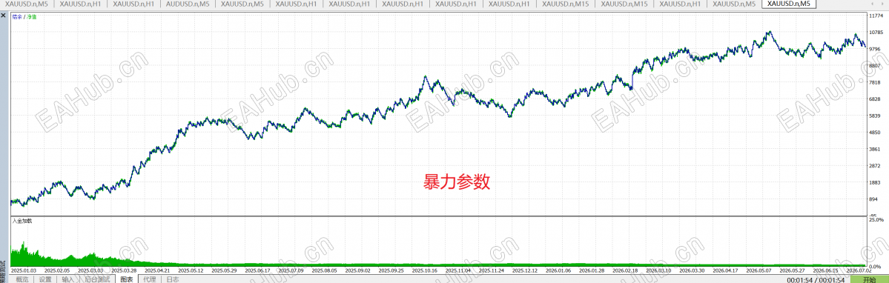This screenshot has width=889, height=283.
Task: Open the 代理 tab
Action: (150, 279)
